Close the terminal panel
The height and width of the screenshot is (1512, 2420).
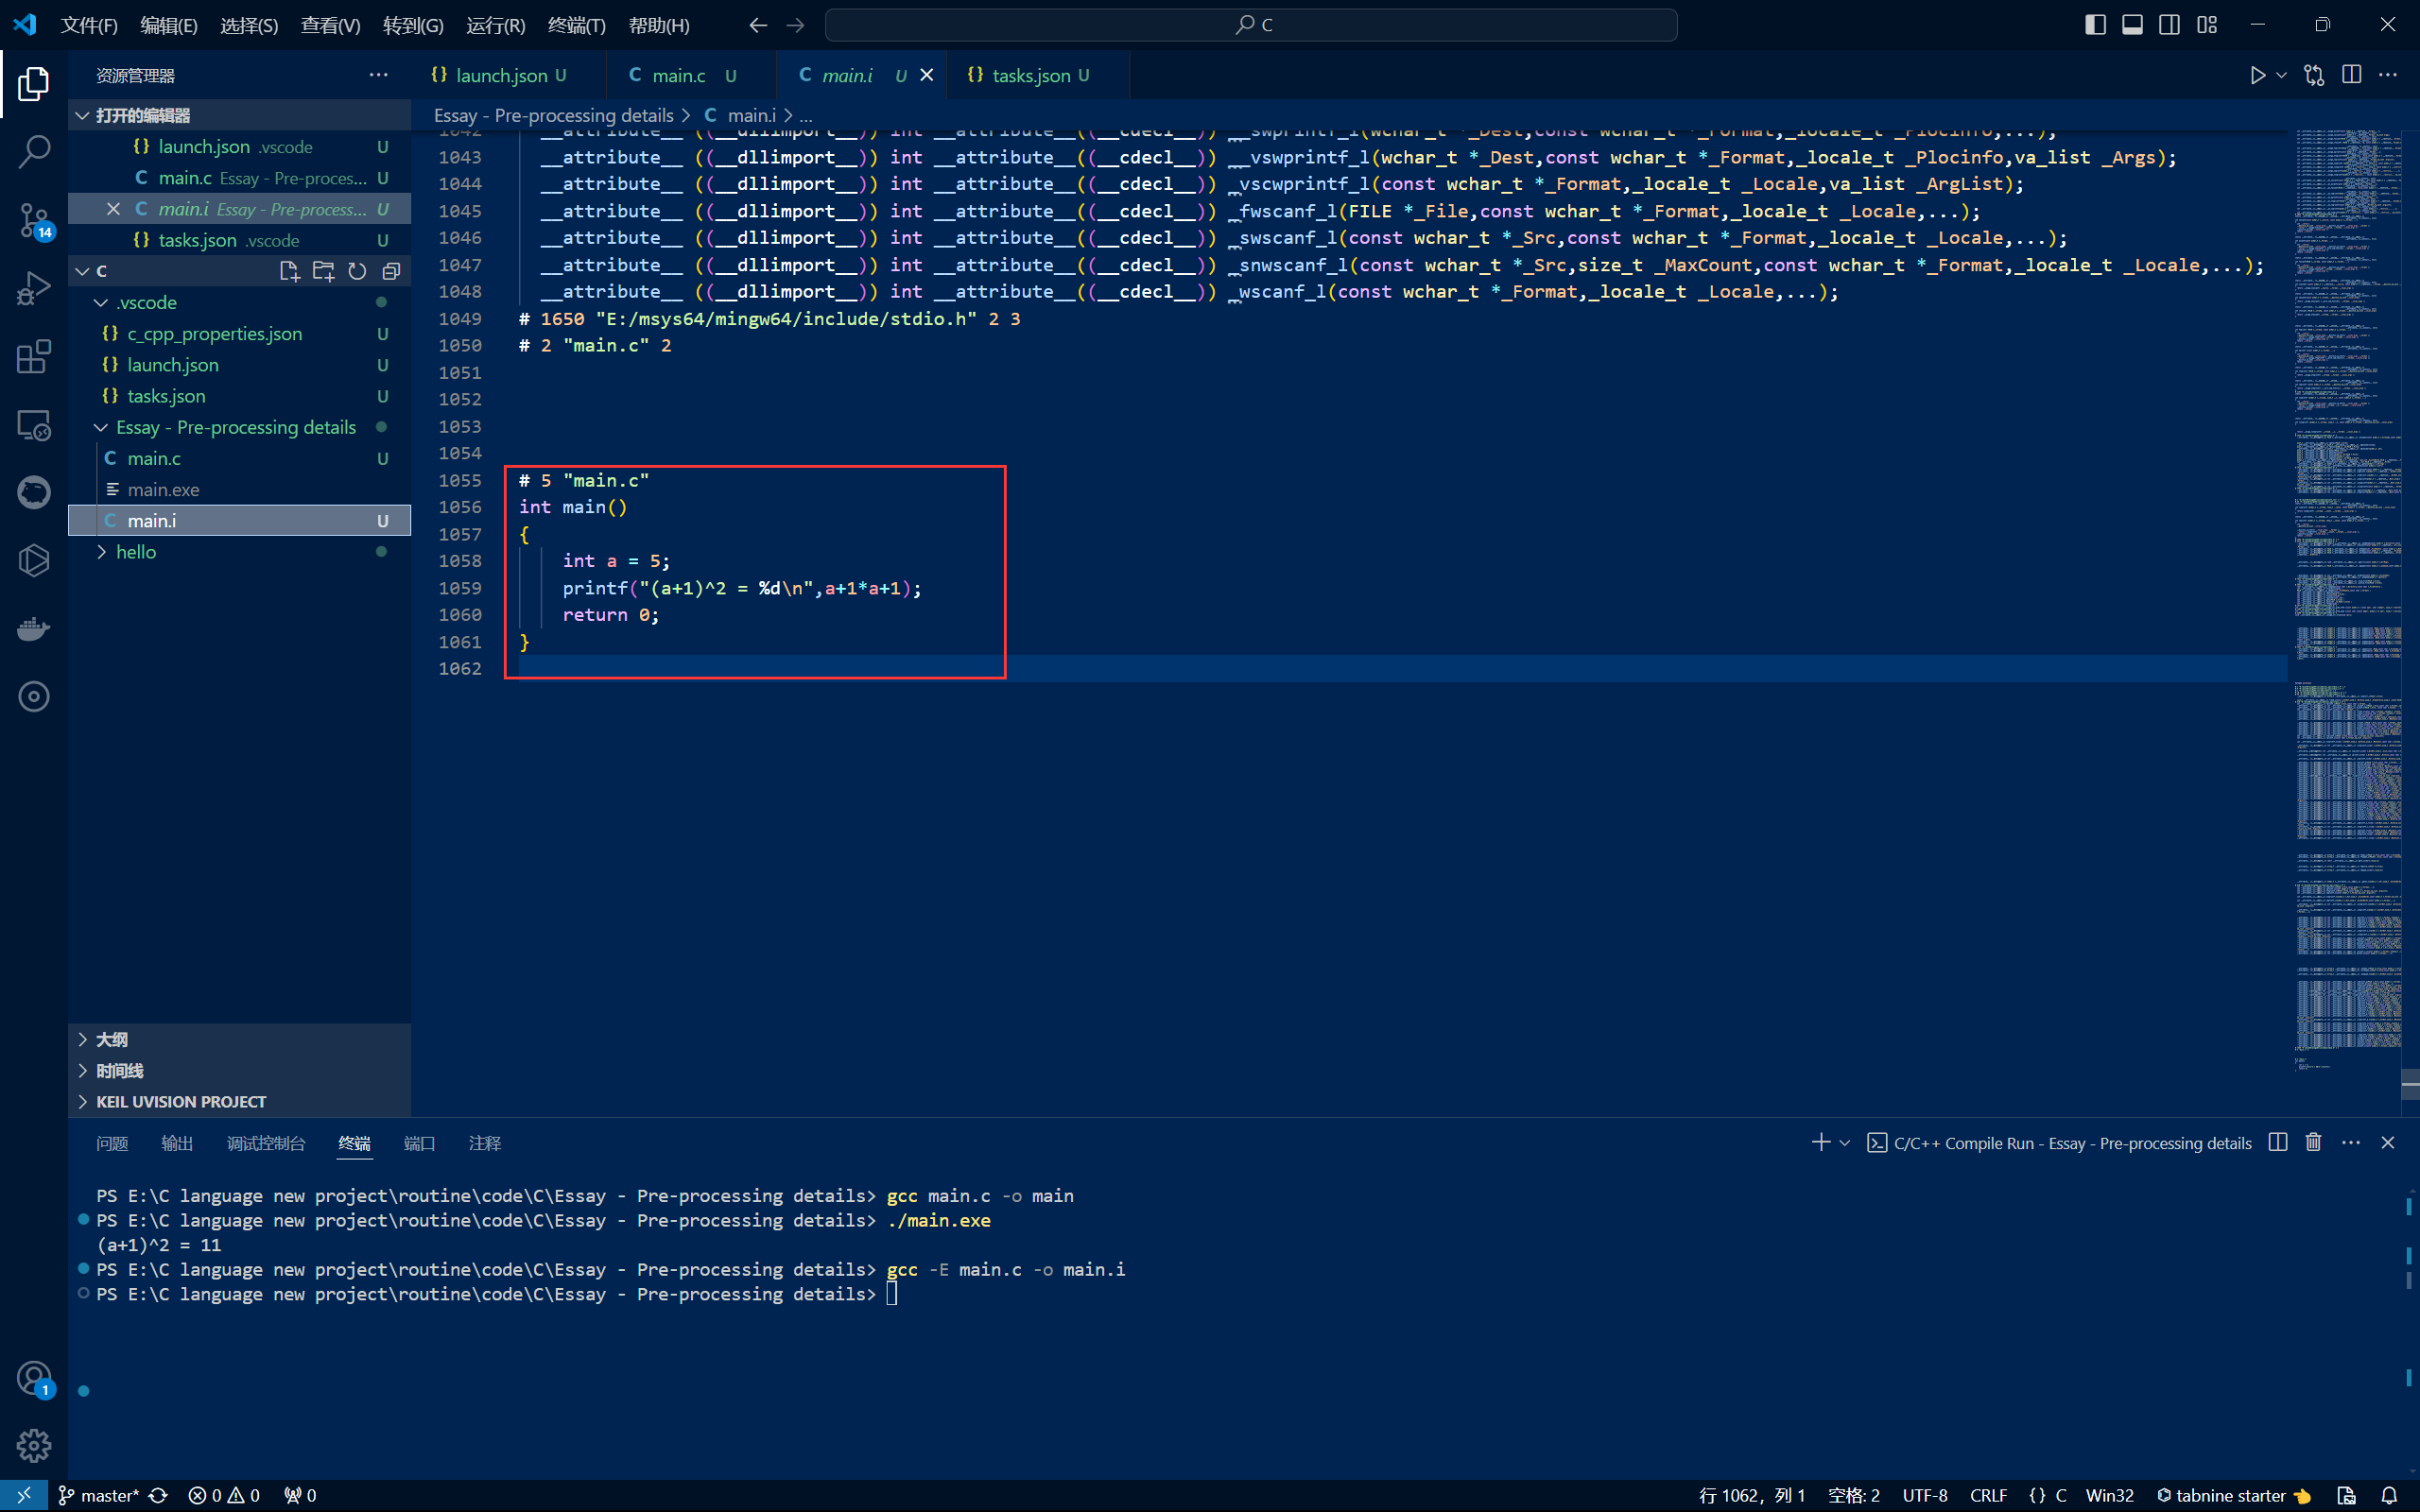[2388, 1142]
